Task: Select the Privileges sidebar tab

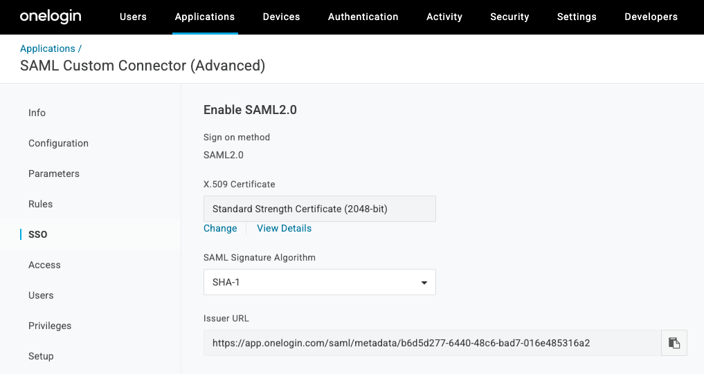Action: pos(50,326)
